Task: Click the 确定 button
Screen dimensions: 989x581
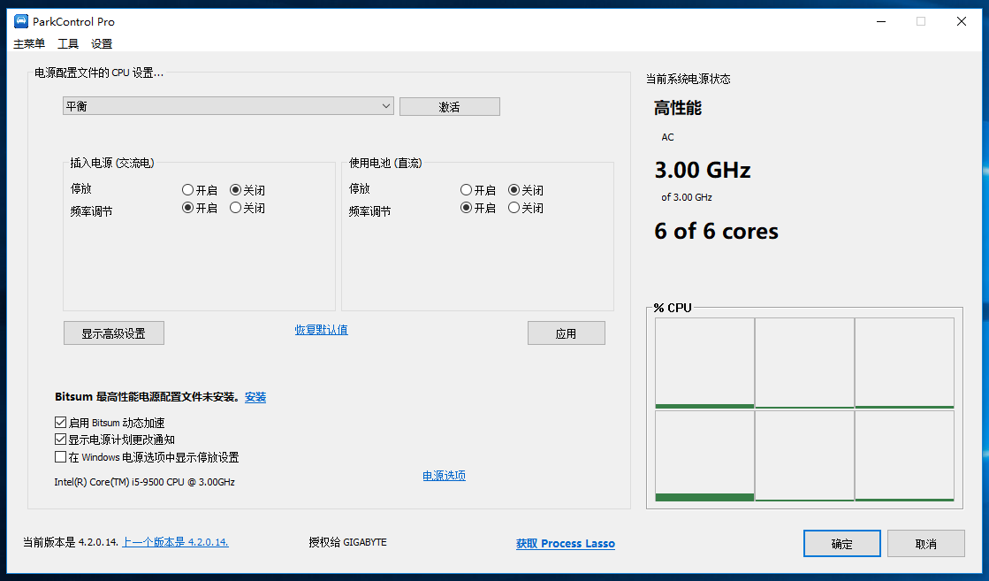Action: pos(841,544)
